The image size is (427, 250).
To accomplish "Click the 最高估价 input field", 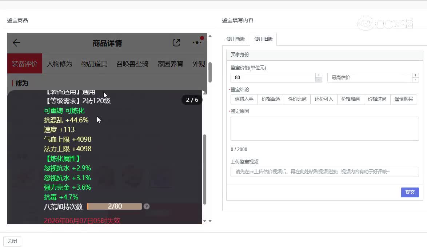I will [x=370, y=77].
